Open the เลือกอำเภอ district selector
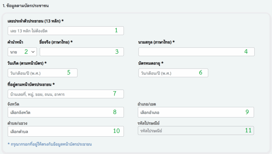The image size is (272, 154). [x=196, y=112]
